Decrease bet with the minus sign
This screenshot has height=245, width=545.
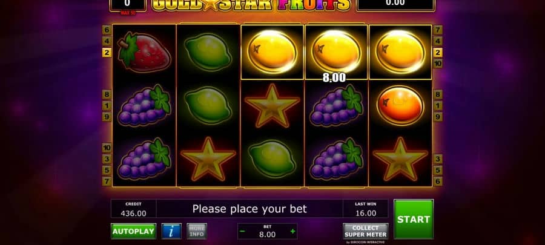click(x=242, y=232)
